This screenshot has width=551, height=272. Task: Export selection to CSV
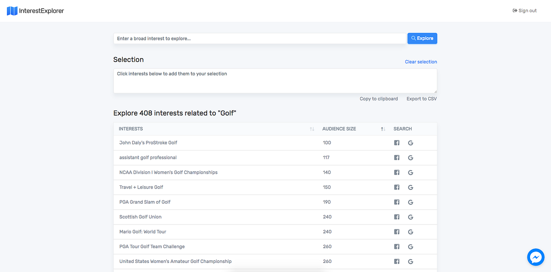[x=421, y=99]
